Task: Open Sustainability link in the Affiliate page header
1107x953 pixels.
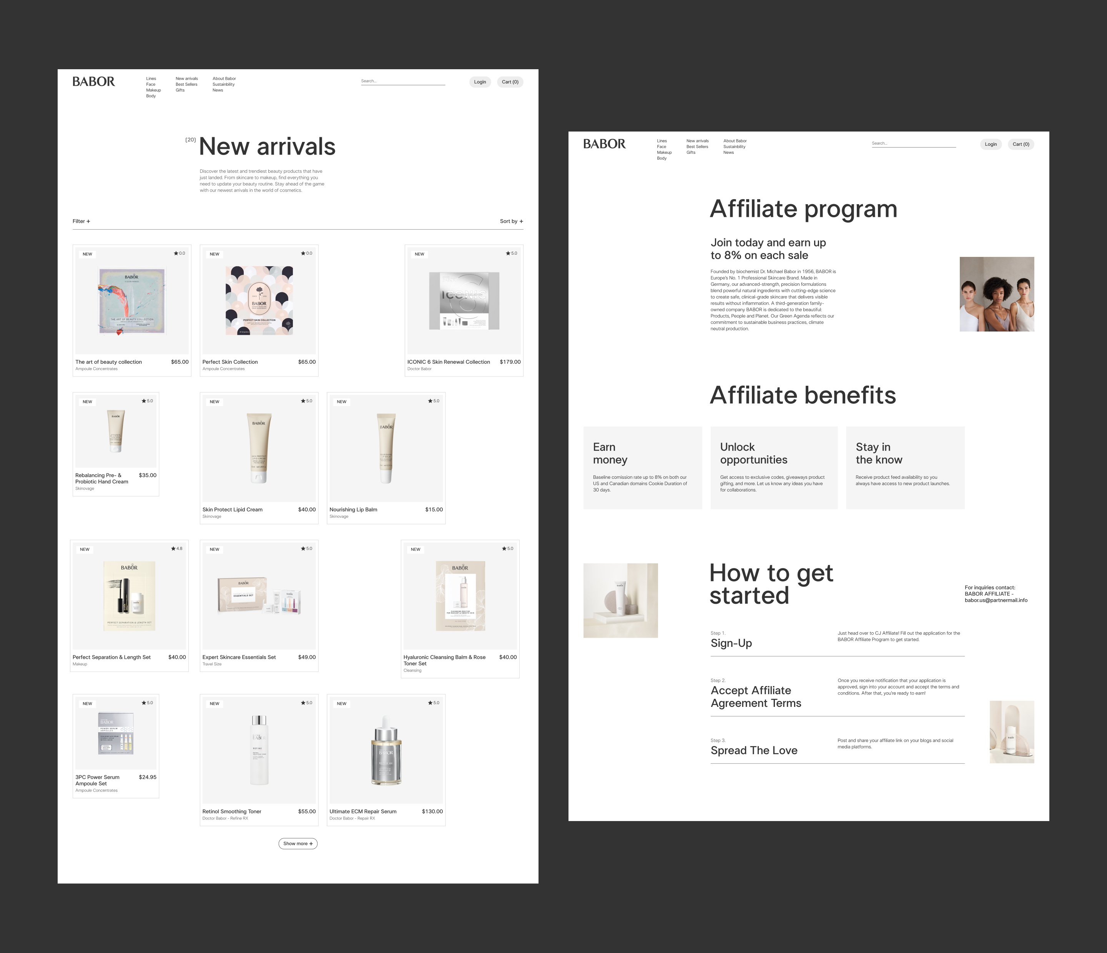Action: pyautogui.click(x=734, y=147)
